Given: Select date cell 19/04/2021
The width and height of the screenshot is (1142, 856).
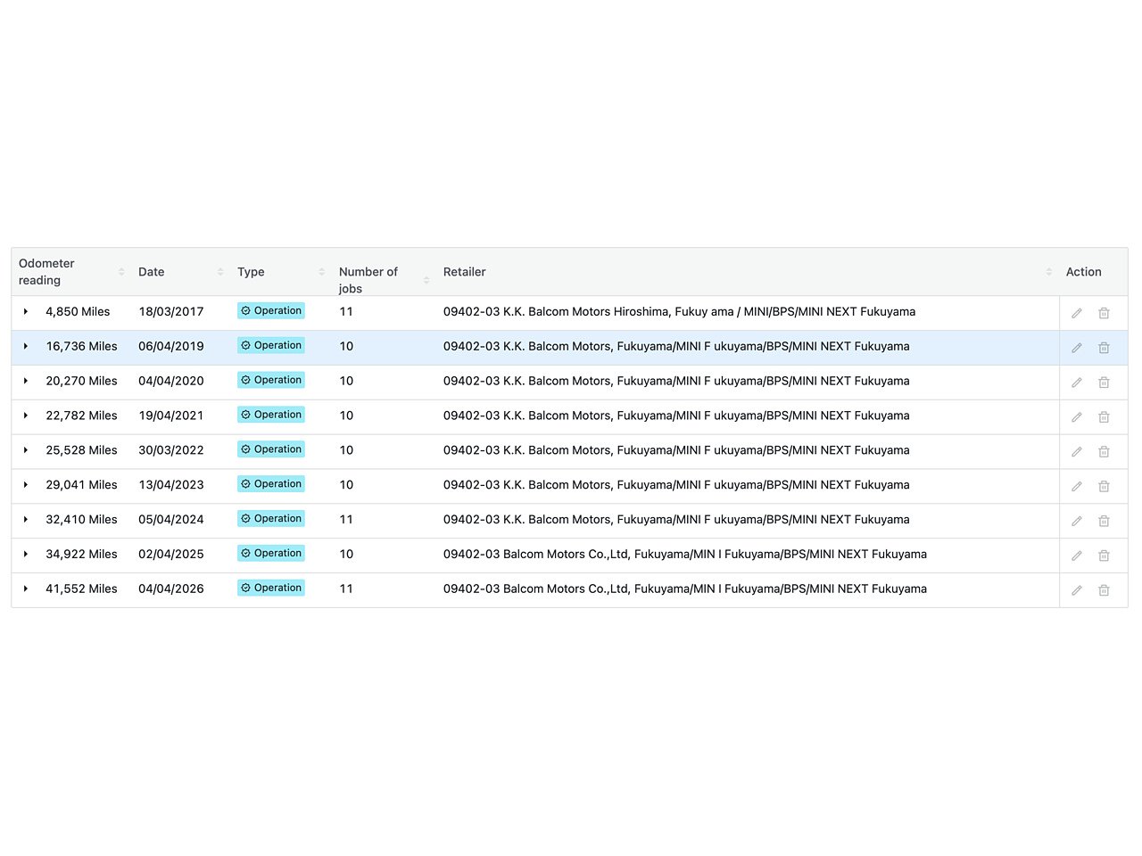Looking at the screenshot, I should pyautogui.click(x=171, y=416).
